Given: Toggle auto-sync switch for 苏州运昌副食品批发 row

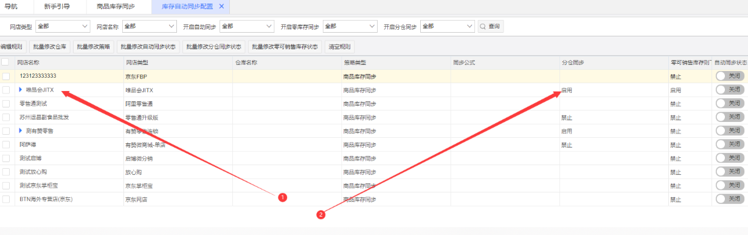Looking at the screenshot, I should point(730,117).
